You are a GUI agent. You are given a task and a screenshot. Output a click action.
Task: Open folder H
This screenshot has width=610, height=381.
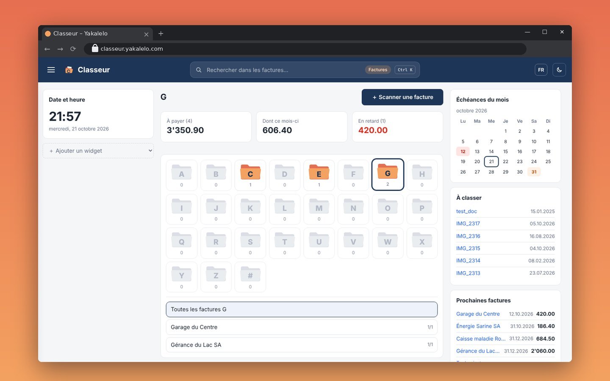pos(422,175)
